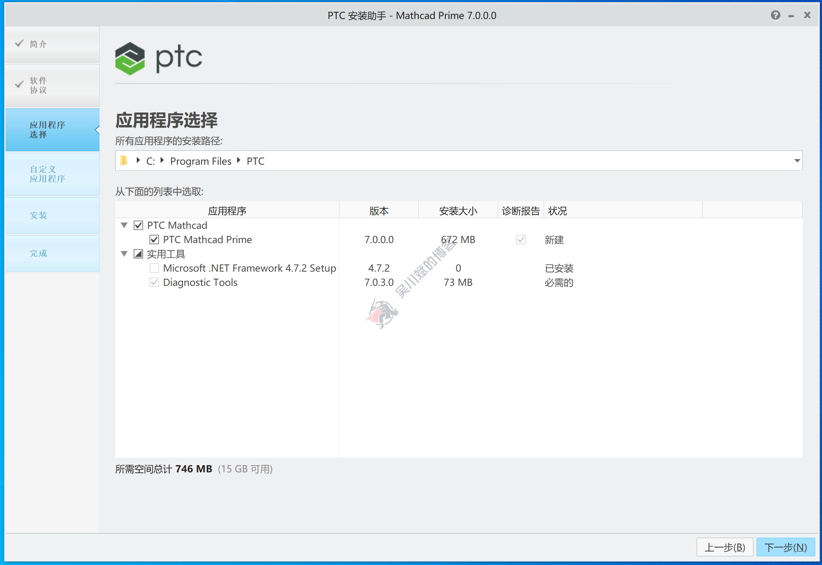Screen dimensions: 822x565
Task: Expand path arrow before Program Files
Action: pos(162,160)
